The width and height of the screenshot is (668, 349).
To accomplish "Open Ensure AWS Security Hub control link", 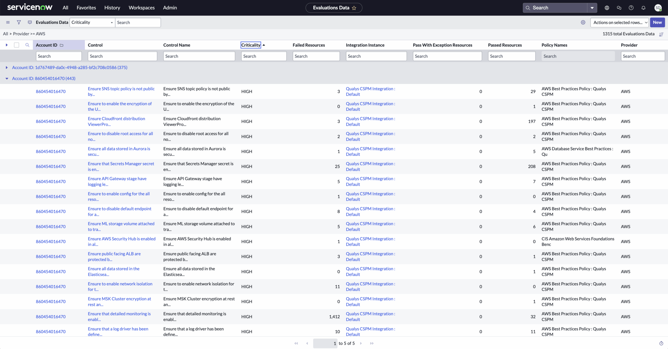I will [x=122, y=242].
